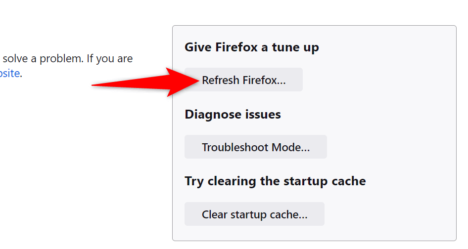Click the word "issues" in the second heading
Viewport: 468px width, 249px height.
(263, 115)
